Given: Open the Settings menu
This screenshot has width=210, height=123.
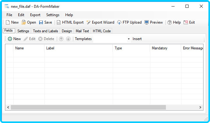Looking at the screenshot, I should click(53, 15).
